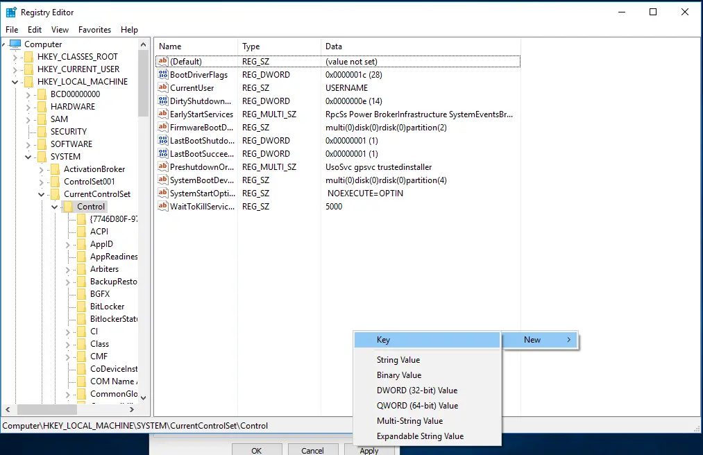703x455 pixels.
Task: Click the ControlSet001 folder icon
Action: [x=55, y=182]
